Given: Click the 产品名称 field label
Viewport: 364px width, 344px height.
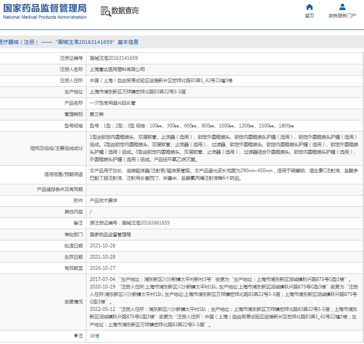Looking at the screenshot, I should tap(73, 103).
